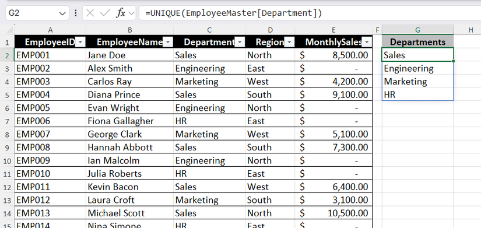Click the Ian Malcolm cell
Viewport: 481px width, 228px height.
(130, 160)
